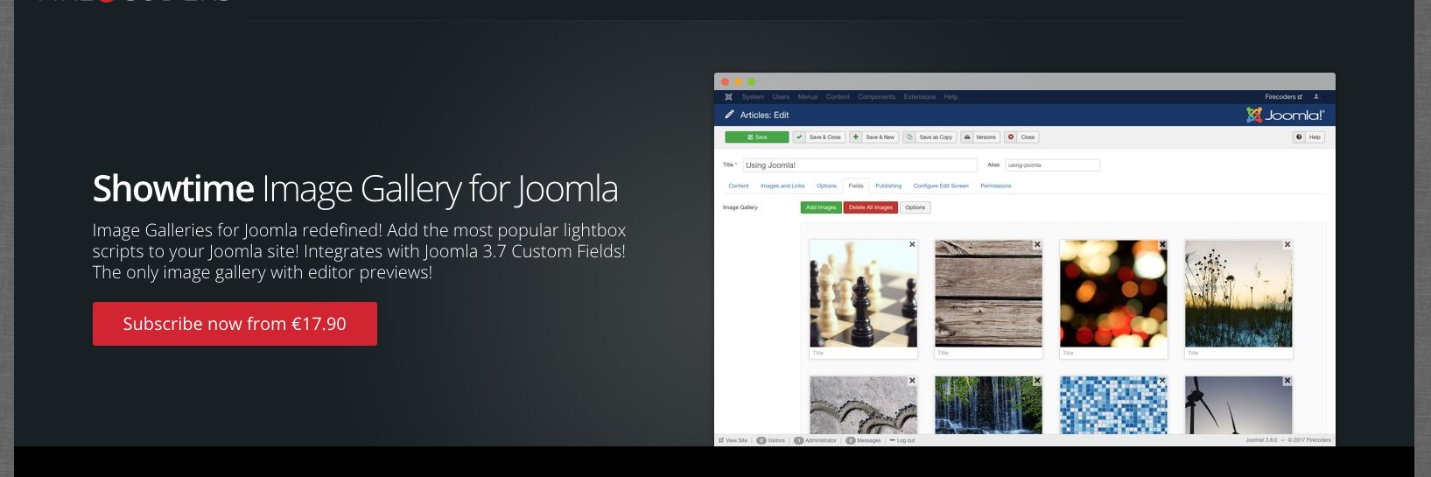Click the 'Joomla! 3.8.0' version text
This screenshot has width=1431, height=477.
pyautogui.click(x=1261, y=440)
